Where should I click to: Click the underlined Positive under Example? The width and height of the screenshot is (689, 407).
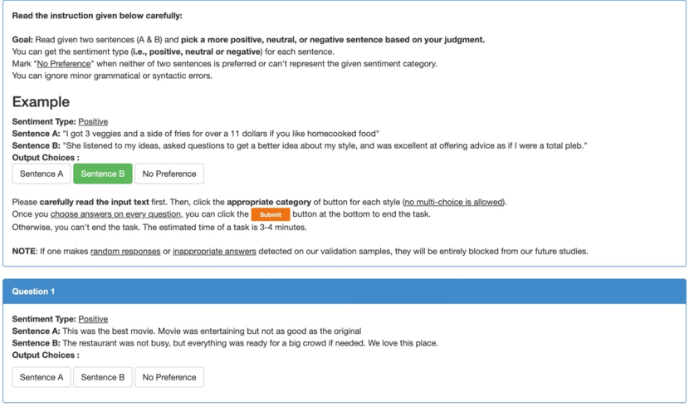pyautogui.click(x=93, y=122)
